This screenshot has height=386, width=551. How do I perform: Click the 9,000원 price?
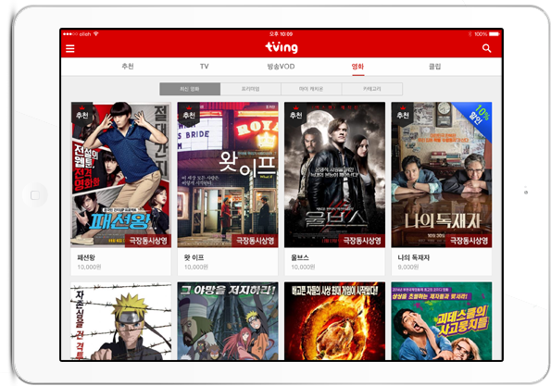click(x=408, y=267)
